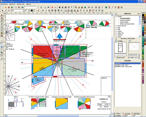Click the bed symbol preview
The width and height of the screenshot is (146, 117).
120,48
